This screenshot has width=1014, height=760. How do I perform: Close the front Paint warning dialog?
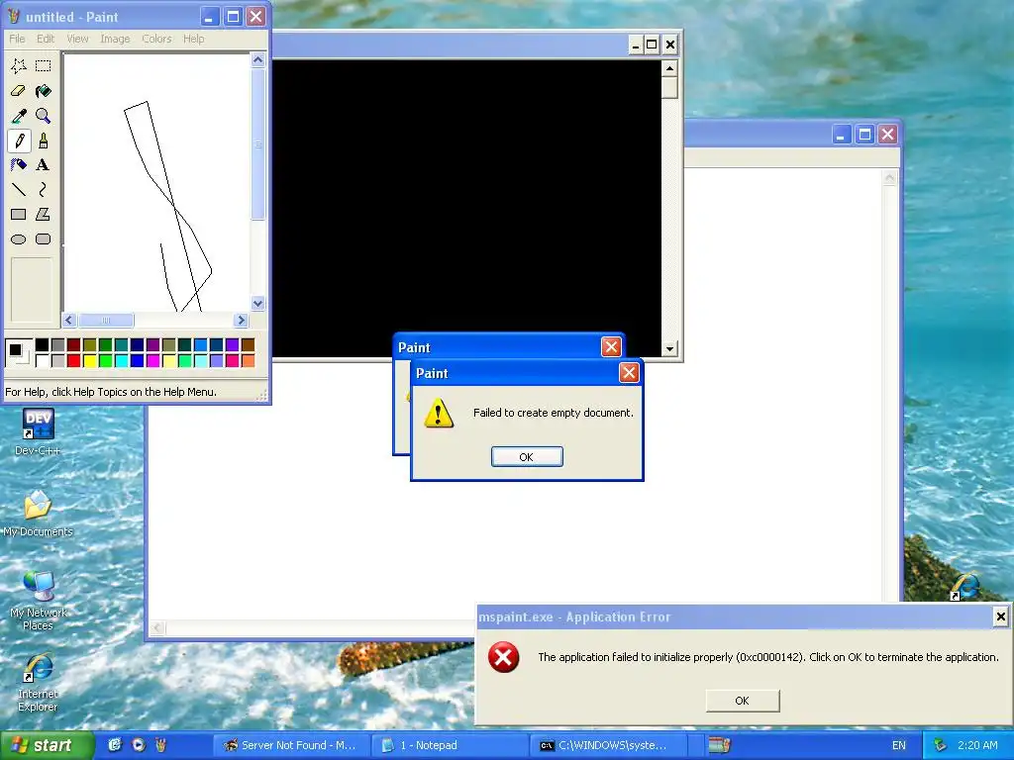[x=629, y=372]
